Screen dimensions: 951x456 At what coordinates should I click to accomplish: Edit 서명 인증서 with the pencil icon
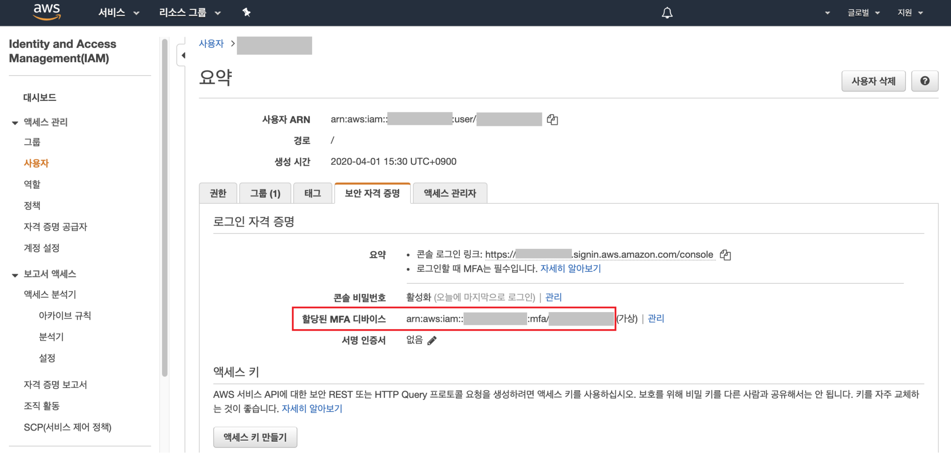coord(433,340)
